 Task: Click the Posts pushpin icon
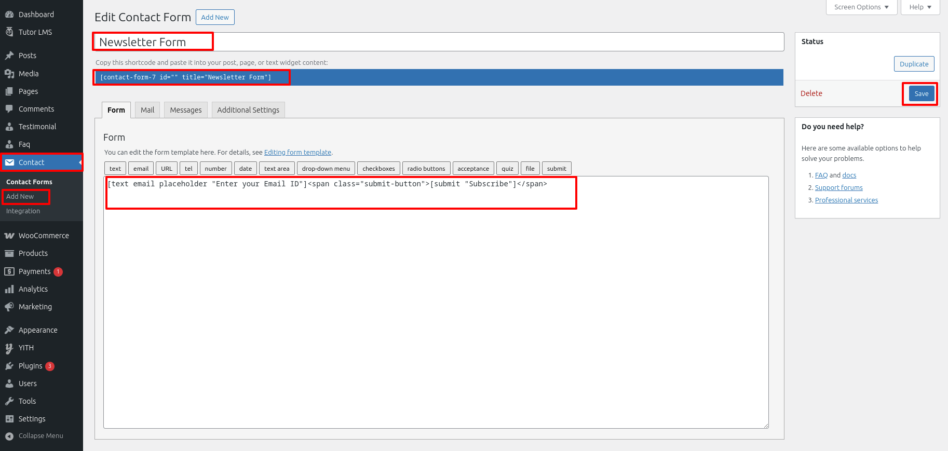click(9, 56)
